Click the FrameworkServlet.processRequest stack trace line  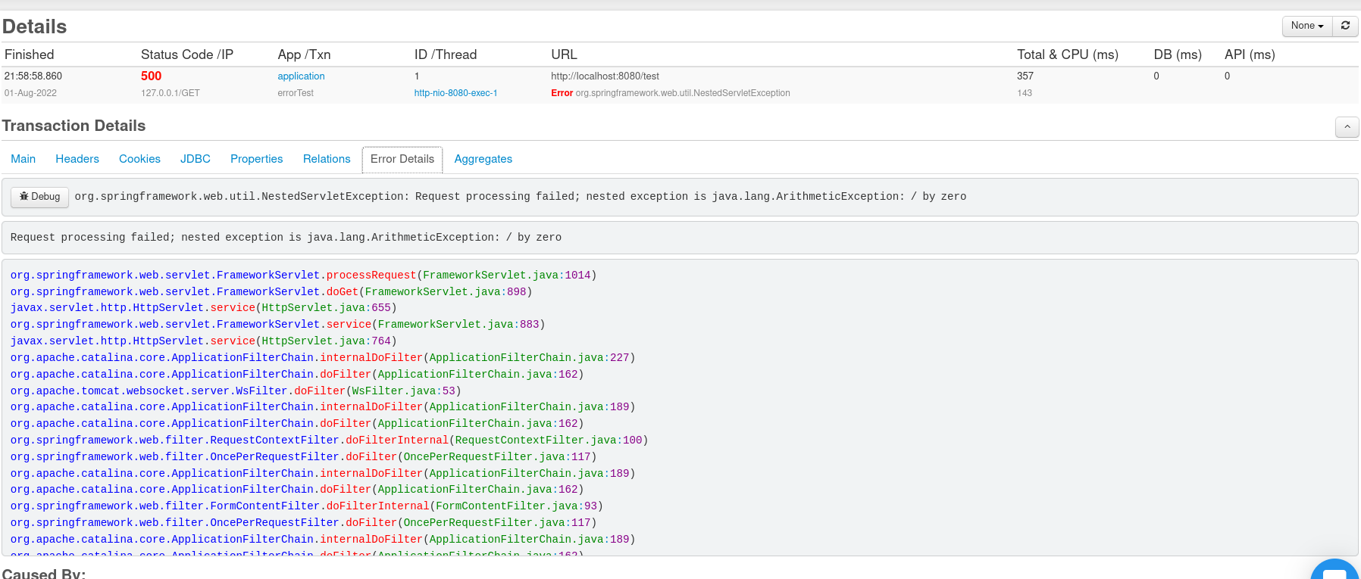303,275
